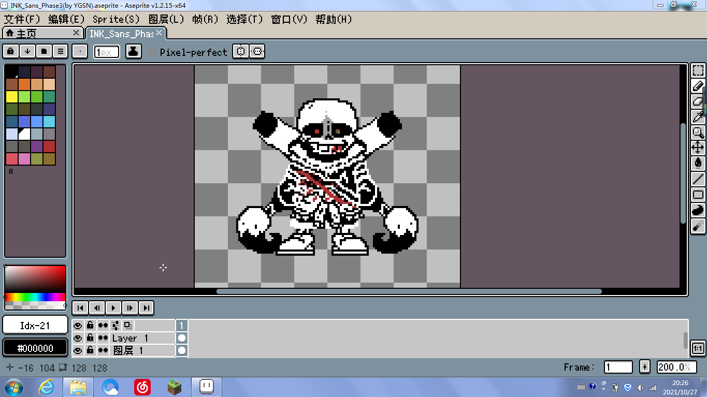Viewport: 707px width, 397px height.
Task: Open the 图层(L) menu
Action: click(166, 19)
